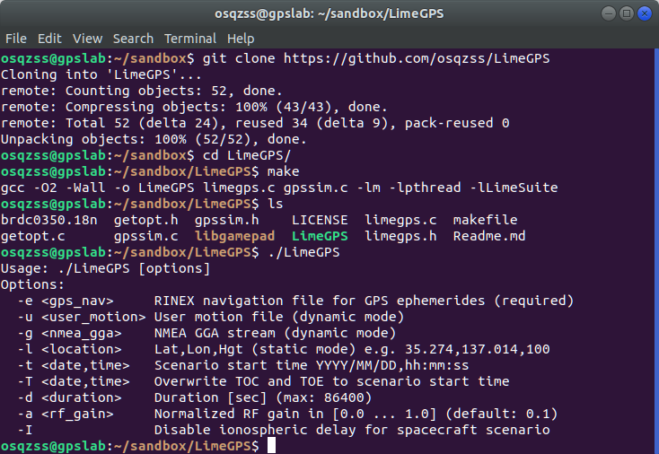Click the file name getopt.h
Image resolution: width=659 pixels, height=454 pixels.
click(x=145, y=220)
